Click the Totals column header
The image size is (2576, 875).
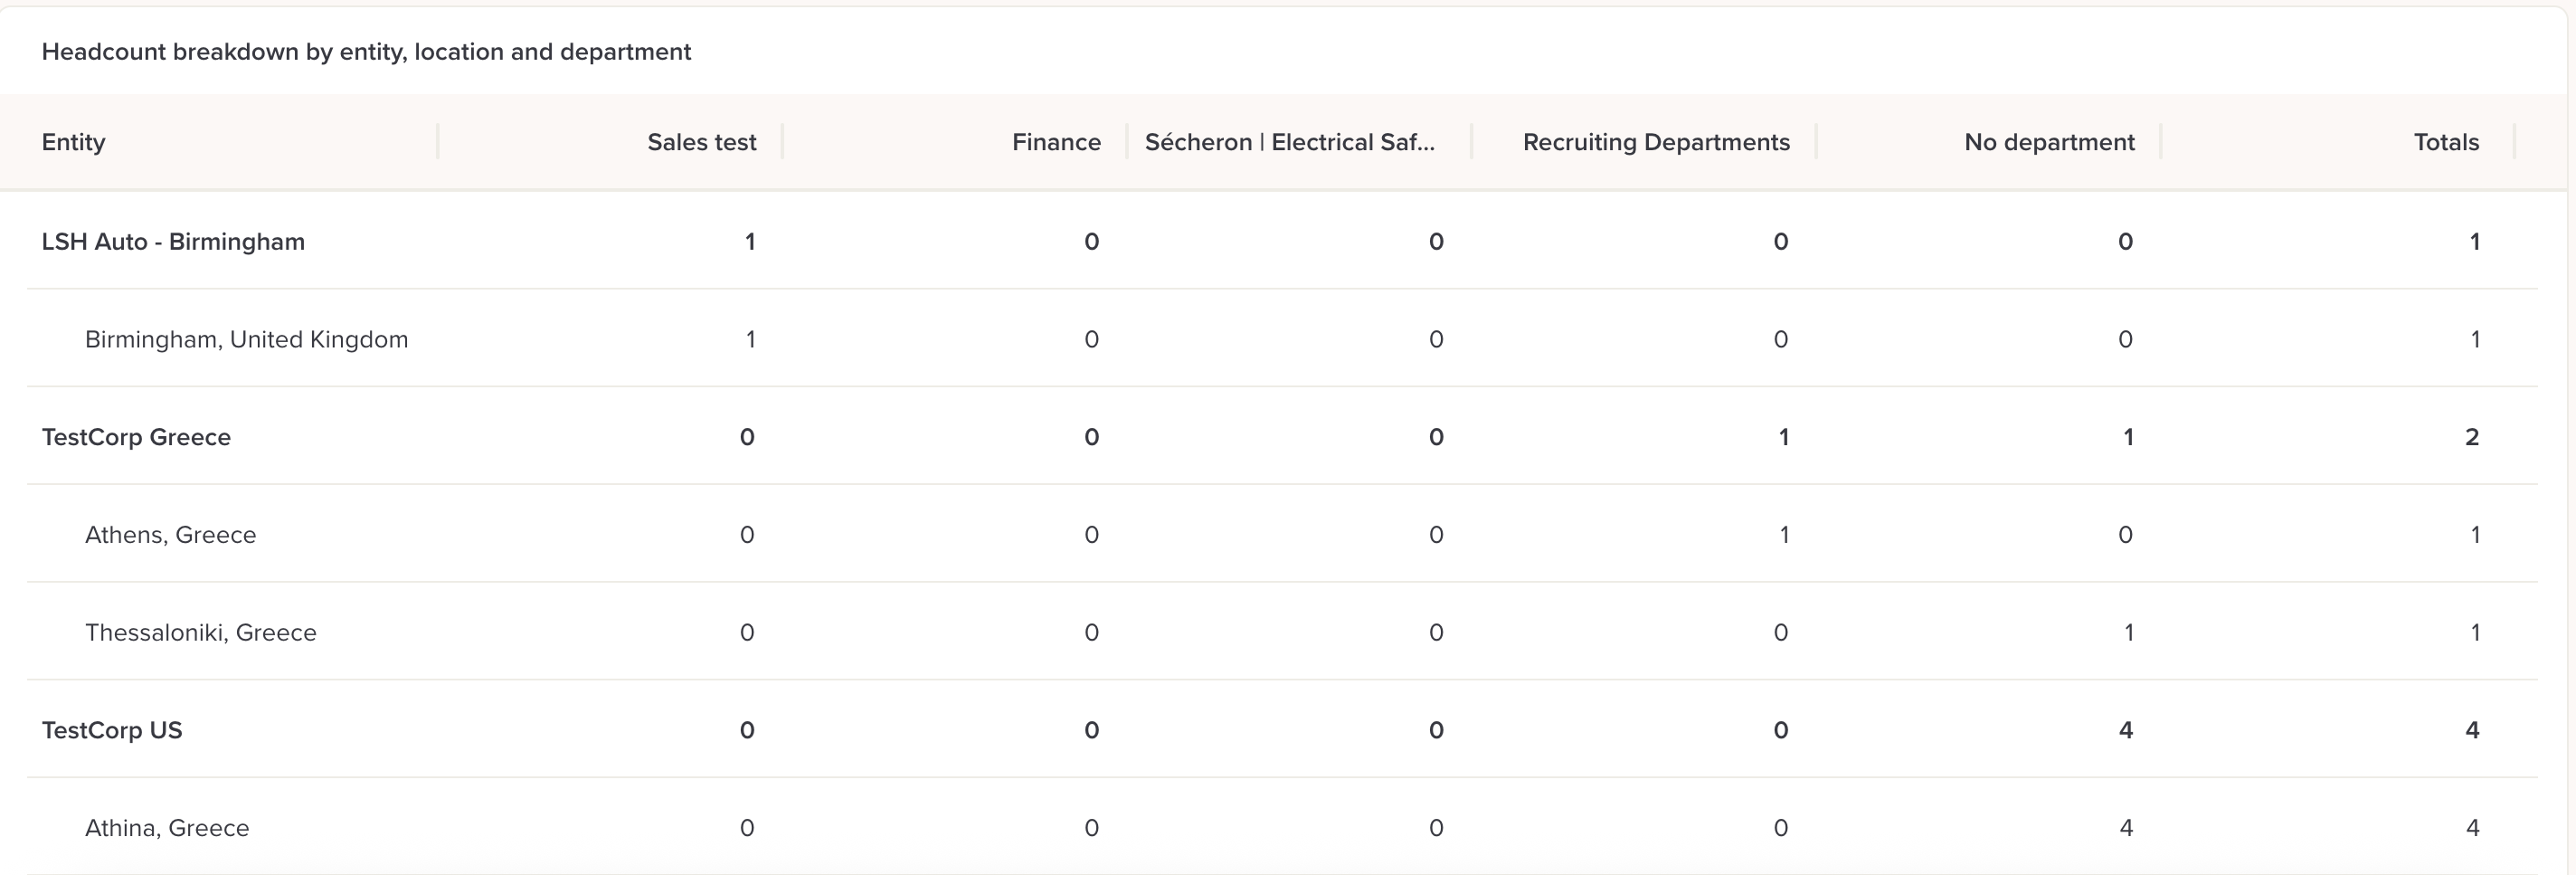pos(2446,142)
